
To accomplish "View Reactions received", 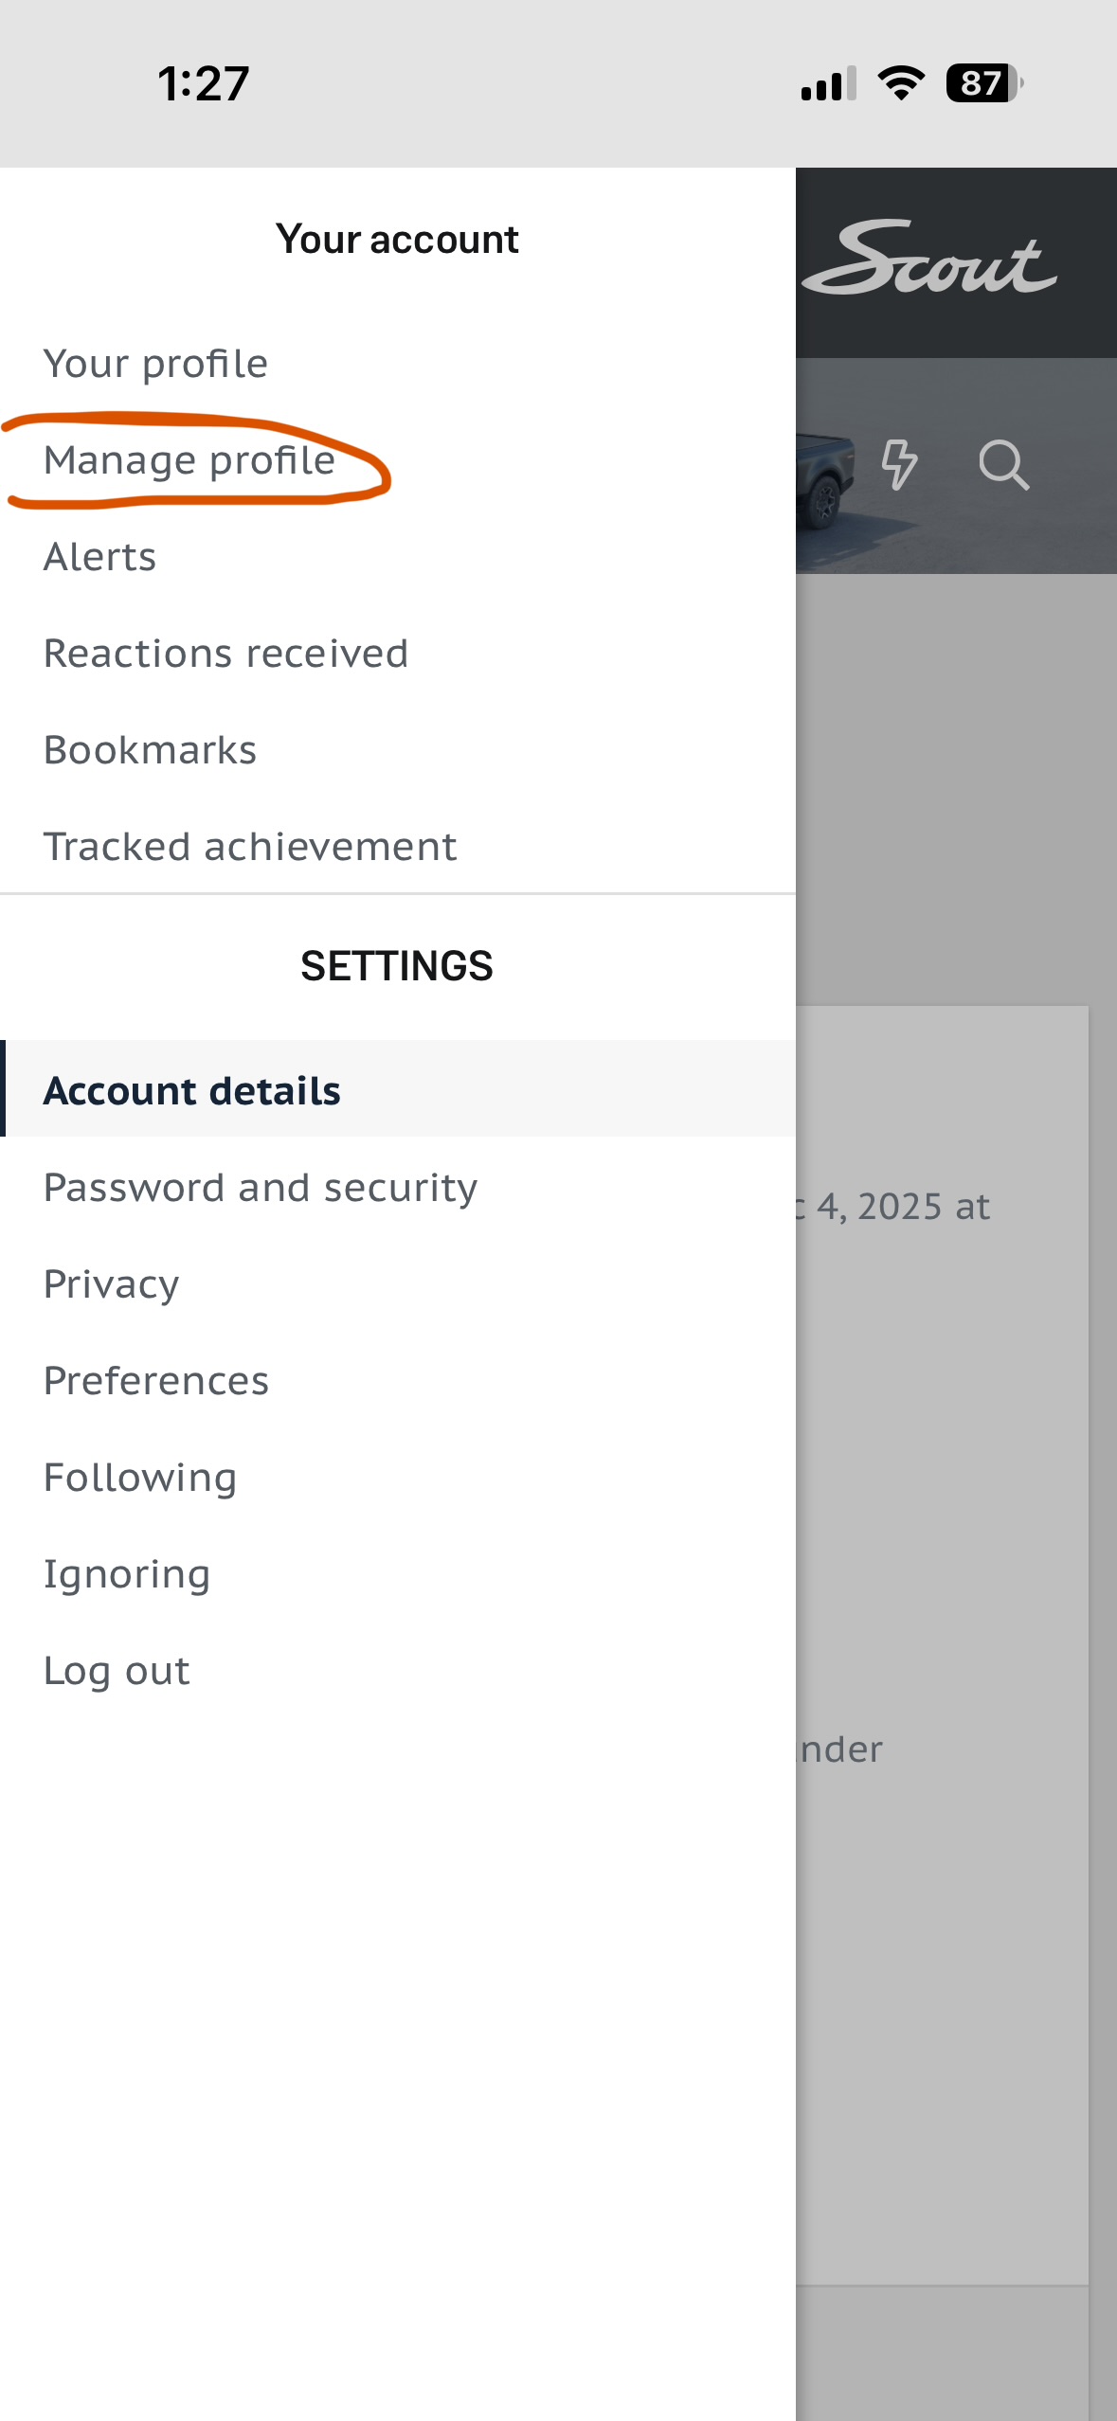I will click(226, 654).
